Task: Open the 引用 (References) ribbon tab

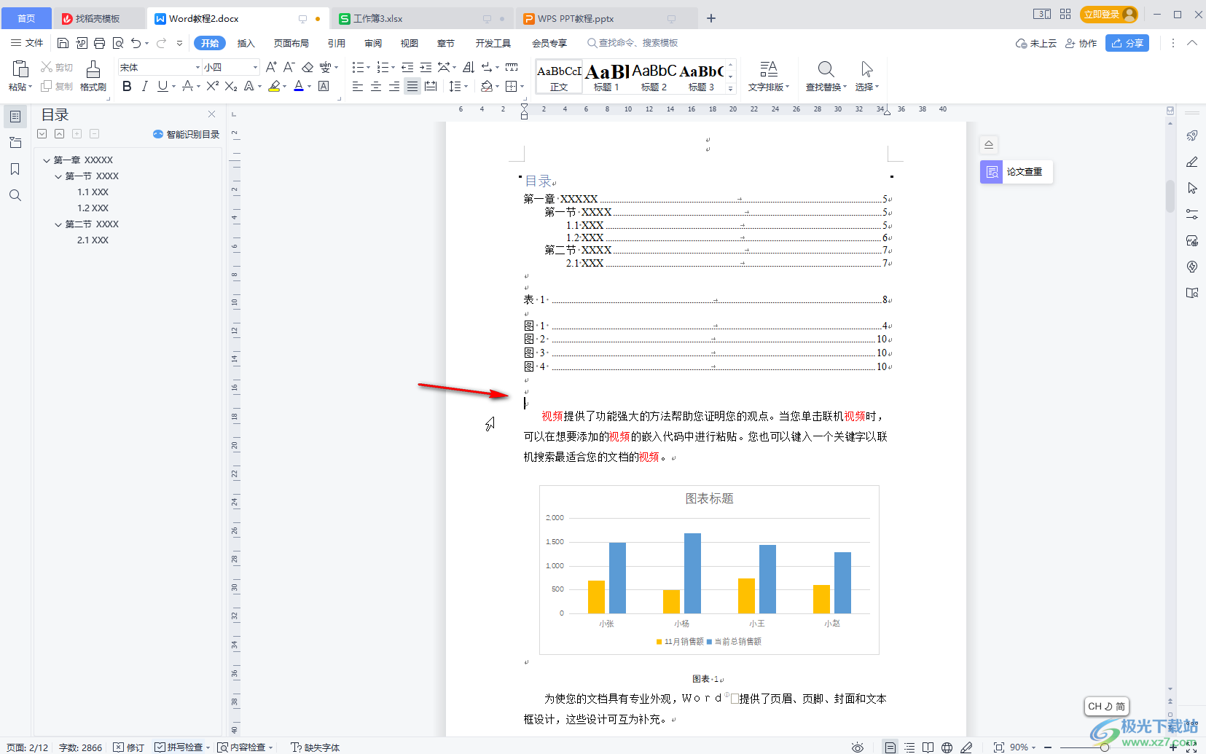Action: (x=337, y=43)
